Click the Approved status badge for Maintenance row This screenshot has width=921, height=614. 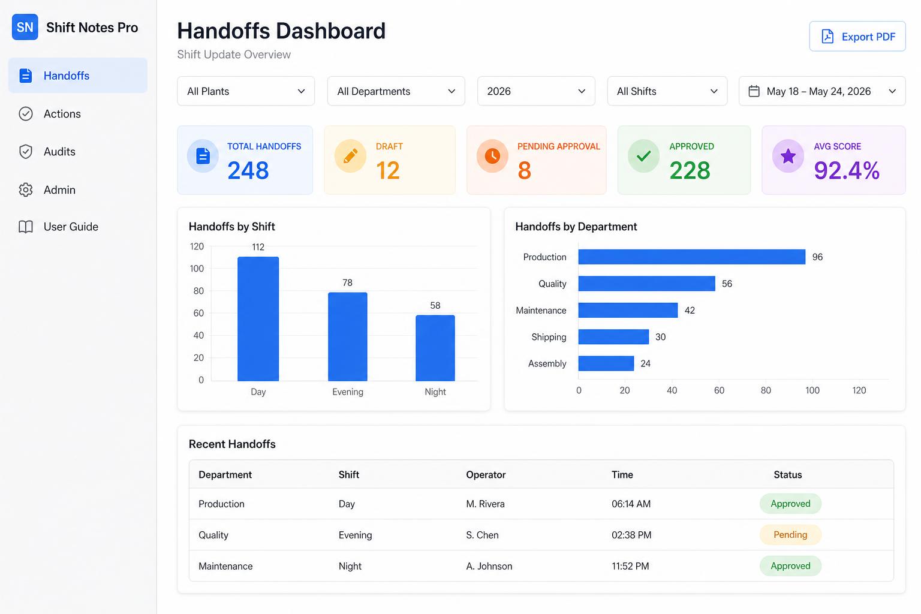[790, 566]
